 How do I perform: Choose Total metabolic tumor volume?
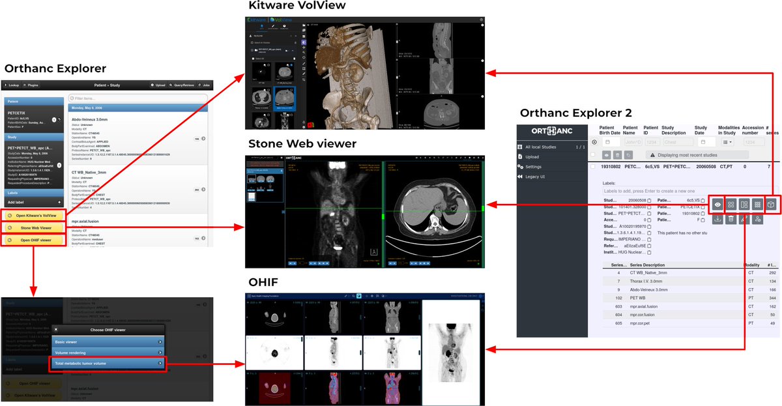(107, 363)
